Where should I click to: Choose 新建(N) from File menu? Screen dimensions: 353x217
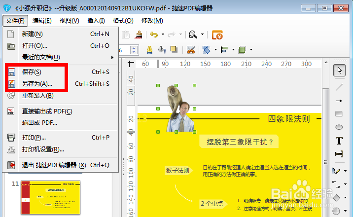click(61, 34)
